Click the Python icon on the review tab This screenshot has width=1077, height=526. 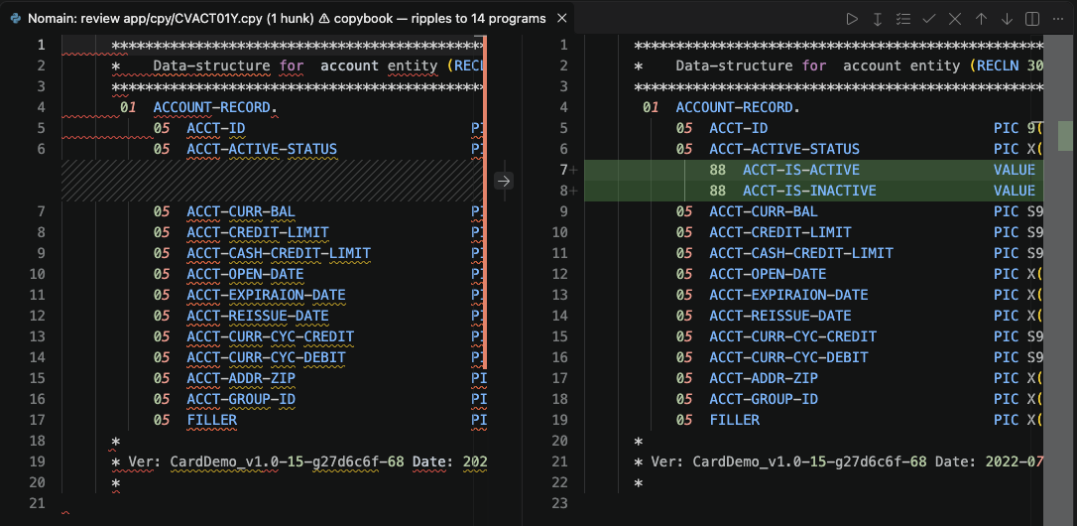(15, 19)
